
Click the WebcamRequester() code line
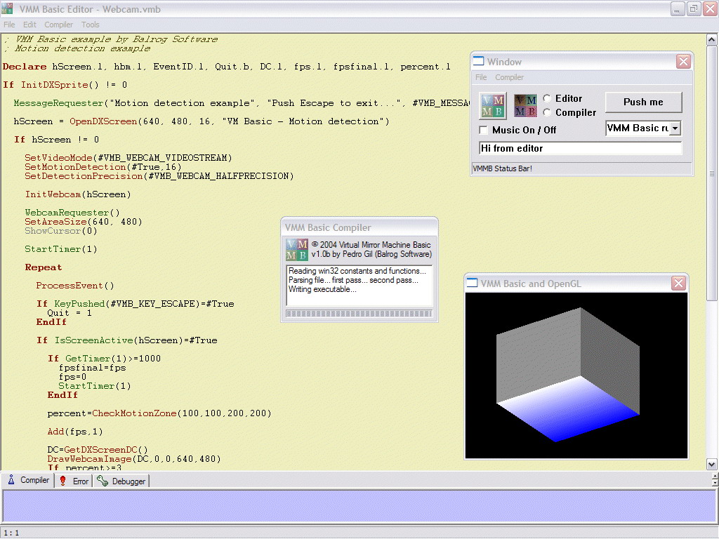coord(72,213)
